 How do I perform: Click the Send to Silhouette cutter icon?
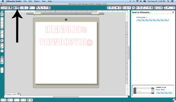pyautogui.click(x=17, y=8)
